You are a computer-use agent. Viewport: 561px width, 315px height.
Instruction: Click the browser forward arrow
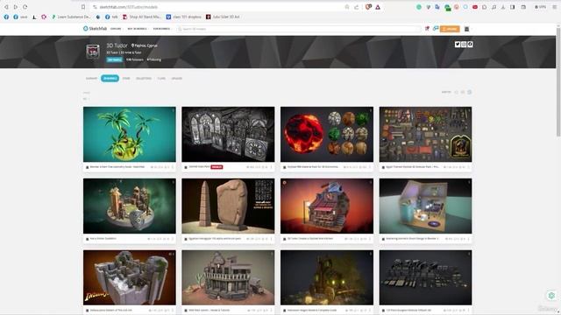[x=16, y=7]
